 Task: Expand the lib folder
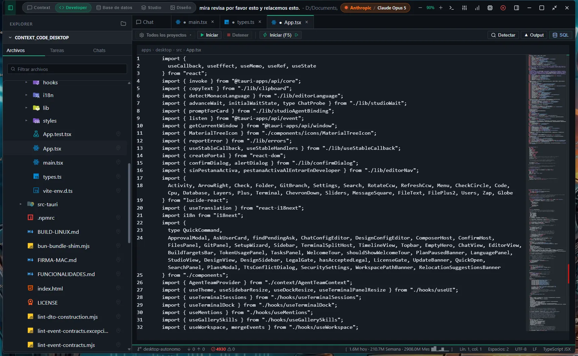[26, 108]
